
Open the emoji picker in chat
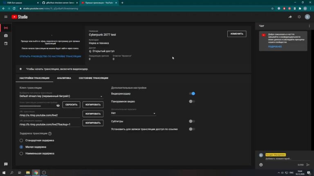[261, 165]
